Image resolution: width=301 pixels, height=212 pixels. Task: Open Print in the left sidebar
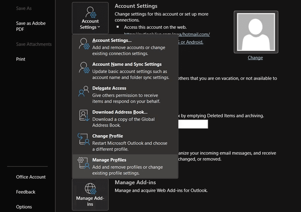[x=21, y=59]
